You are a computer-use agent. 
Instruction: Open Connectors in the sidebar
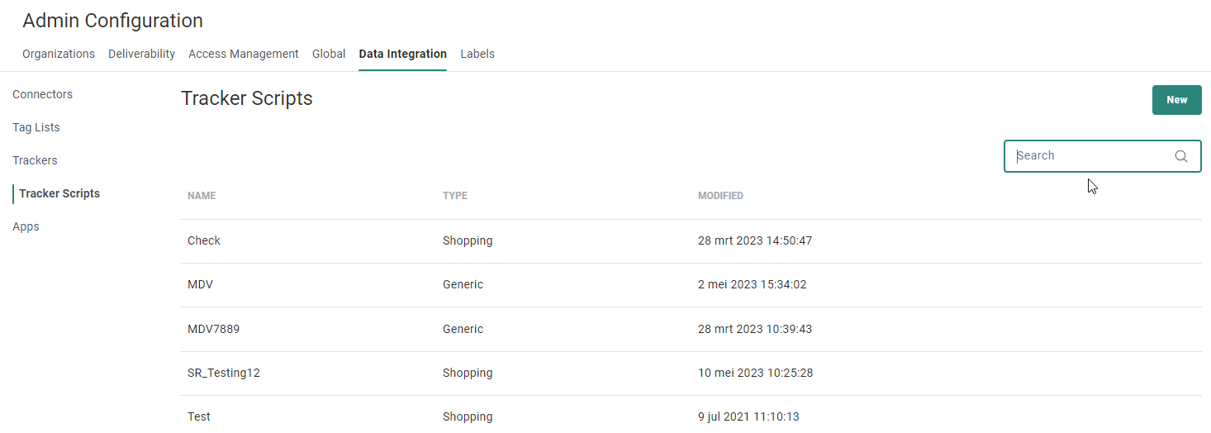[43, 94]
